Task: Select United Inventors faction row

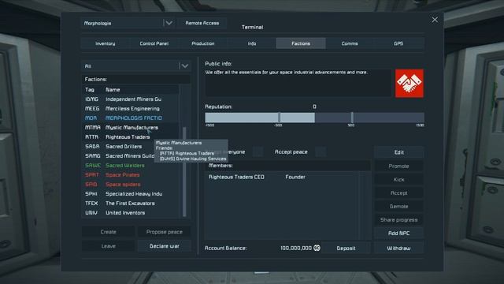Action: click(130, 213)
